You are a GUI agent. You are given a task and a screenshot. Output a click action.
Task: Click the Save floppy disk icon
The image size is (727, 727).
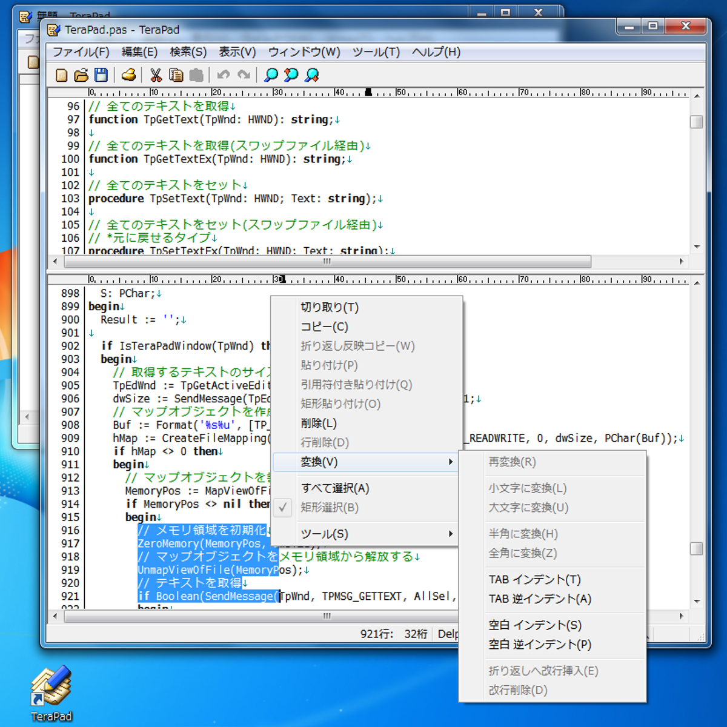[101, 75]
